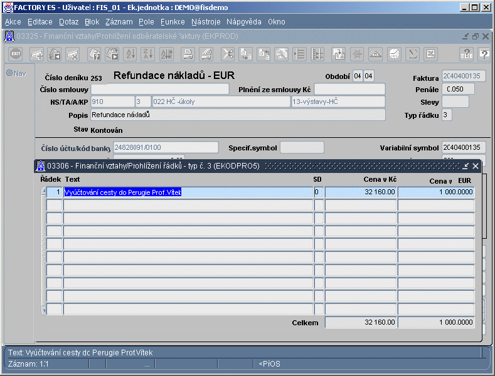The image size is (495, 376).
Task: Click the EXIT stop-sign toolbar icon
Action: click(x=16, y=54)
